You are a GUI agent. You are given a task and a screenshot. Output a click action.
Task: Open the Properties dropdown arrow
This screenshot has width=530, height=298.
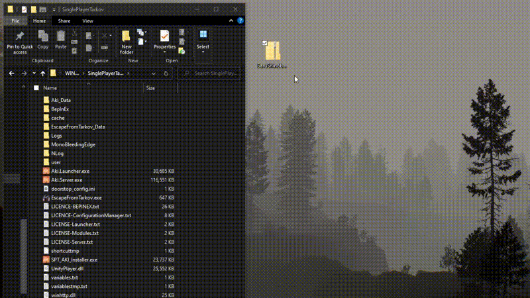click(164, 52)
